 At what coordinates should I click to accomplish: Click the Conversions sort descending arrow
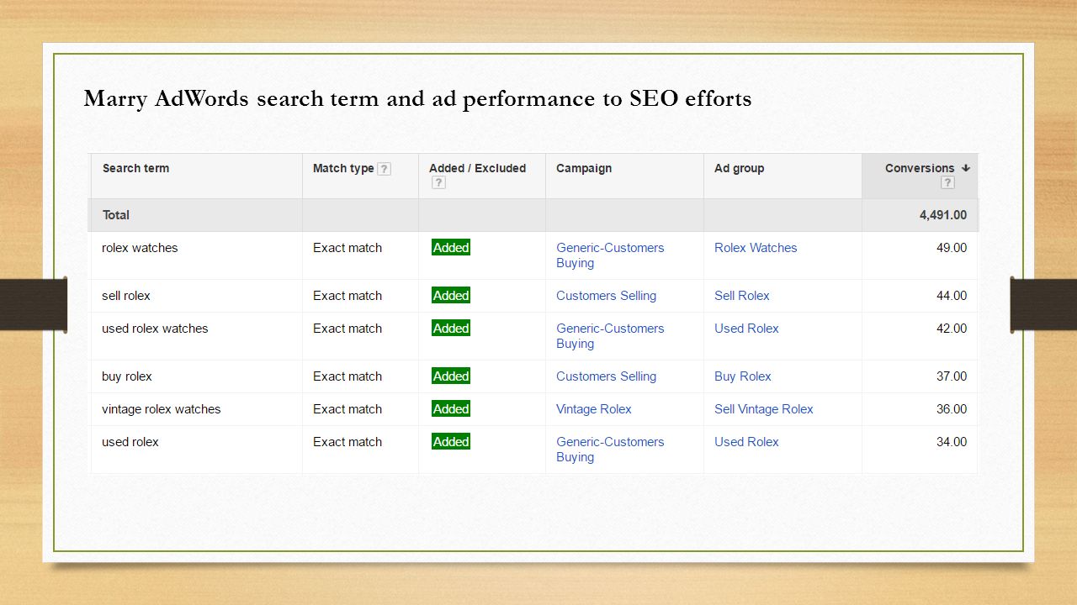click(965, 168)
